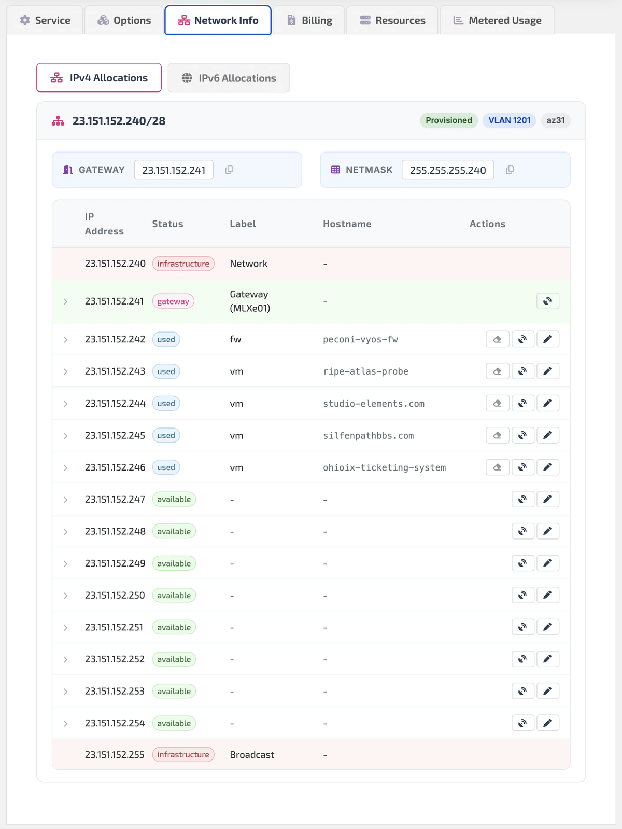This screenshot has width=622, height=829.
Task: Click pencil edit icon for 23.151.152.247
Action: tap(548, 500)
